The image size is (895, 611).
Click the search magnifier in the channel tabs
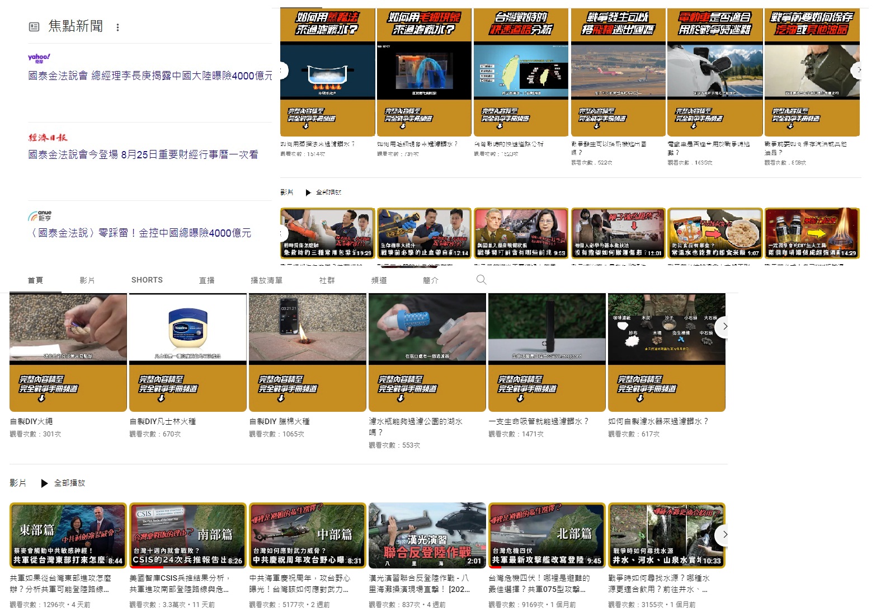(x=481, y=280)
